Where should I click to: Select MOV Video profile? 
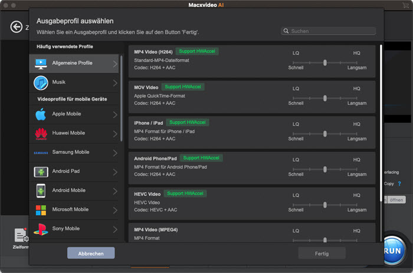click(252, 97)
